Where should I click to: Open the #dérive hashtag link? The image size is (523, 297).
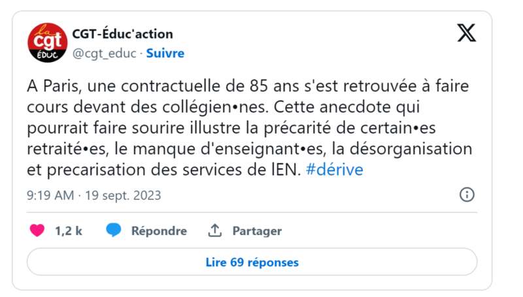pyautogui.click(x=334, y=170)
